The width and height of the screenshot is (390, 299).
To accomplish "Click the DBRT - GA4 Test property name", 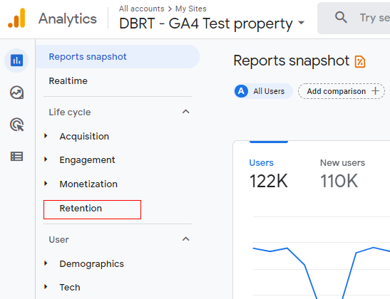I will (x=206, y=23).
